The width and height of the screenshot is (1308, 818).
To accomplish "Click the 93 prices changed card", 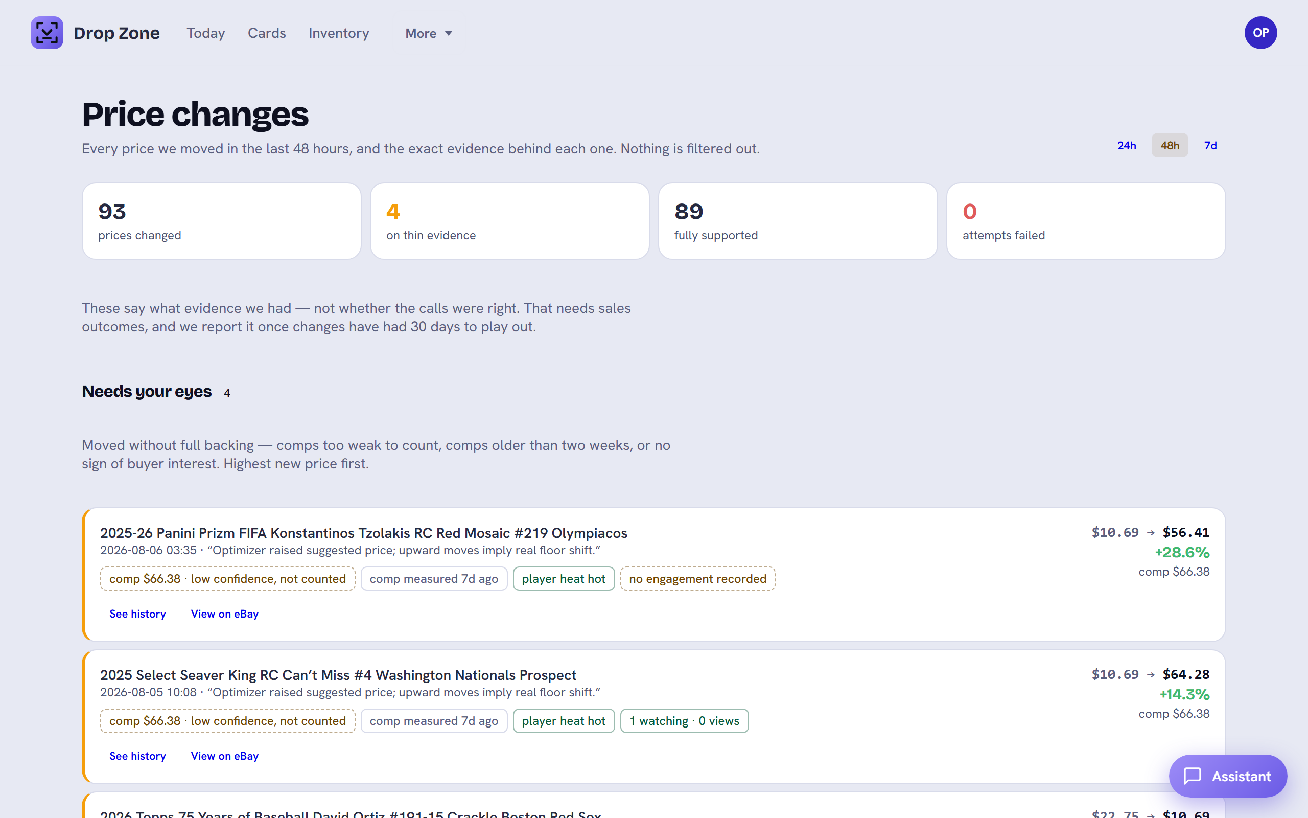I will pyautogui.click(x=222, y=221).
